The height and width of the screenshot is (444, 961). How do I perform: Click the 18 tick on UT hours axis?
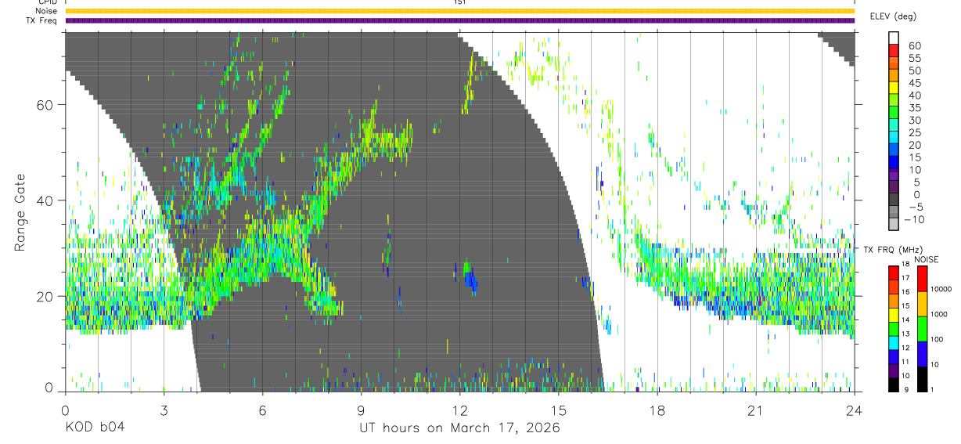point(657,410)
